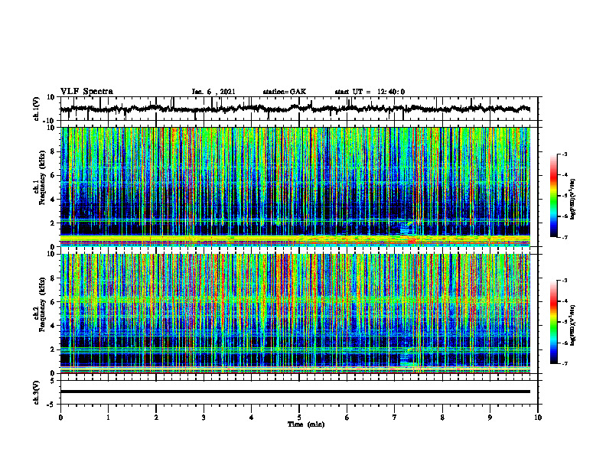Screen dimensions: 606x468
Task: Click time axis tick label "0"
Action: pyautogui.click(x=60, y=418)
